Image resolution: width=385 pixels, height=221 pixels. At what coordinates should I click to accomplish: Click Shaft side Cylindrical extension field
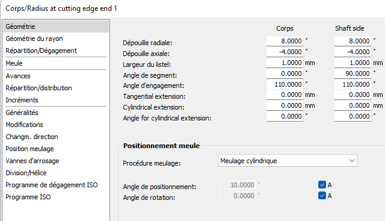click(353, 105)
